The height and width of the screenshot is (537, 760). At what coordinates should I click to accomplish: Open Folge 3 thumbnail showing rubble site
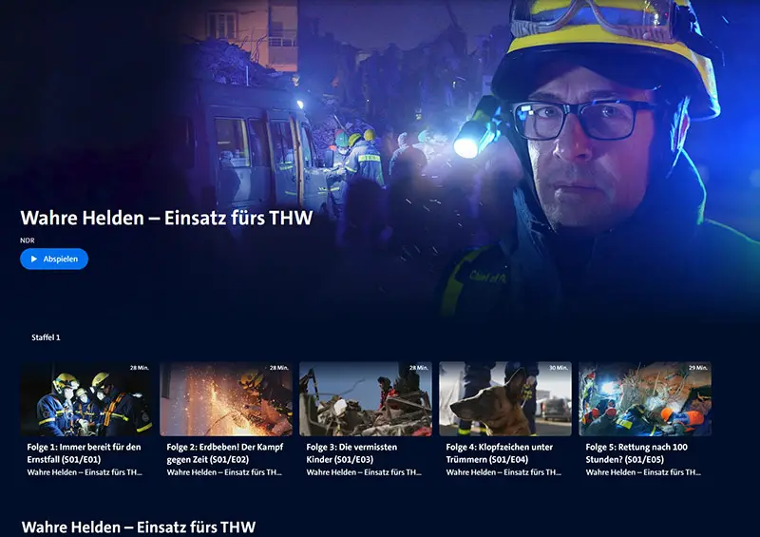click(366, 399)
